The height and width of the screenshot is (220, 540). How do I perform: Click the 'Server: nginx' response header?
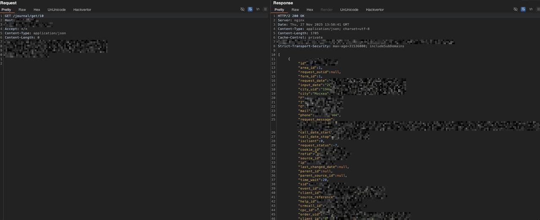291,20
